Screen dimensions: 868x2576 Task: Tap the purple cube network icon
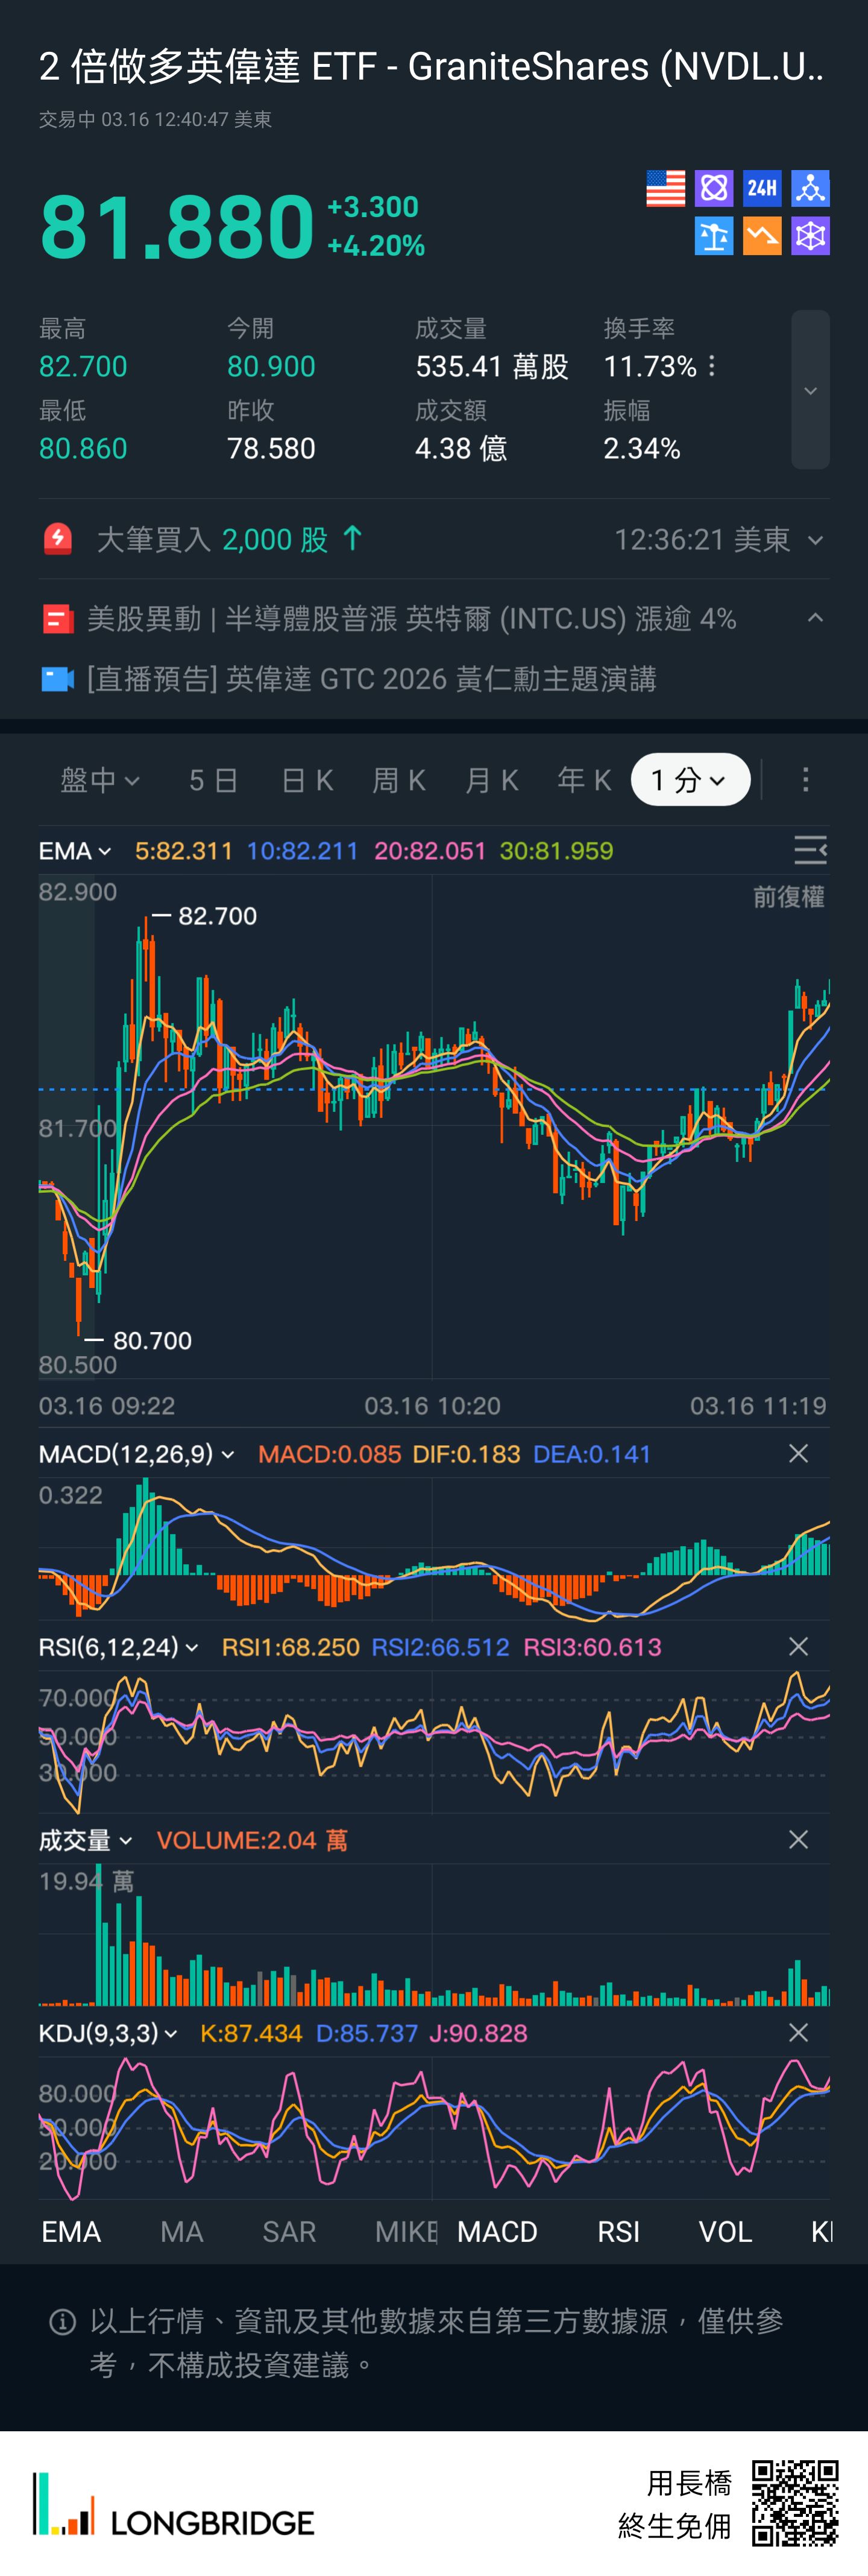tap(810, 236)
